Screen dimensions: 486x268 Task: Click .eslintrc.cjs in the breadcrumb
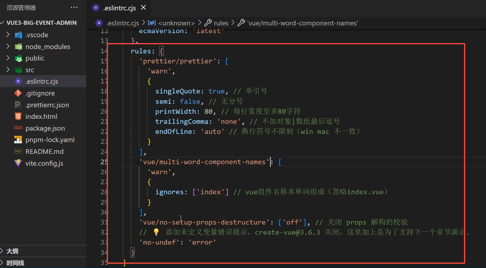point(122,23)
